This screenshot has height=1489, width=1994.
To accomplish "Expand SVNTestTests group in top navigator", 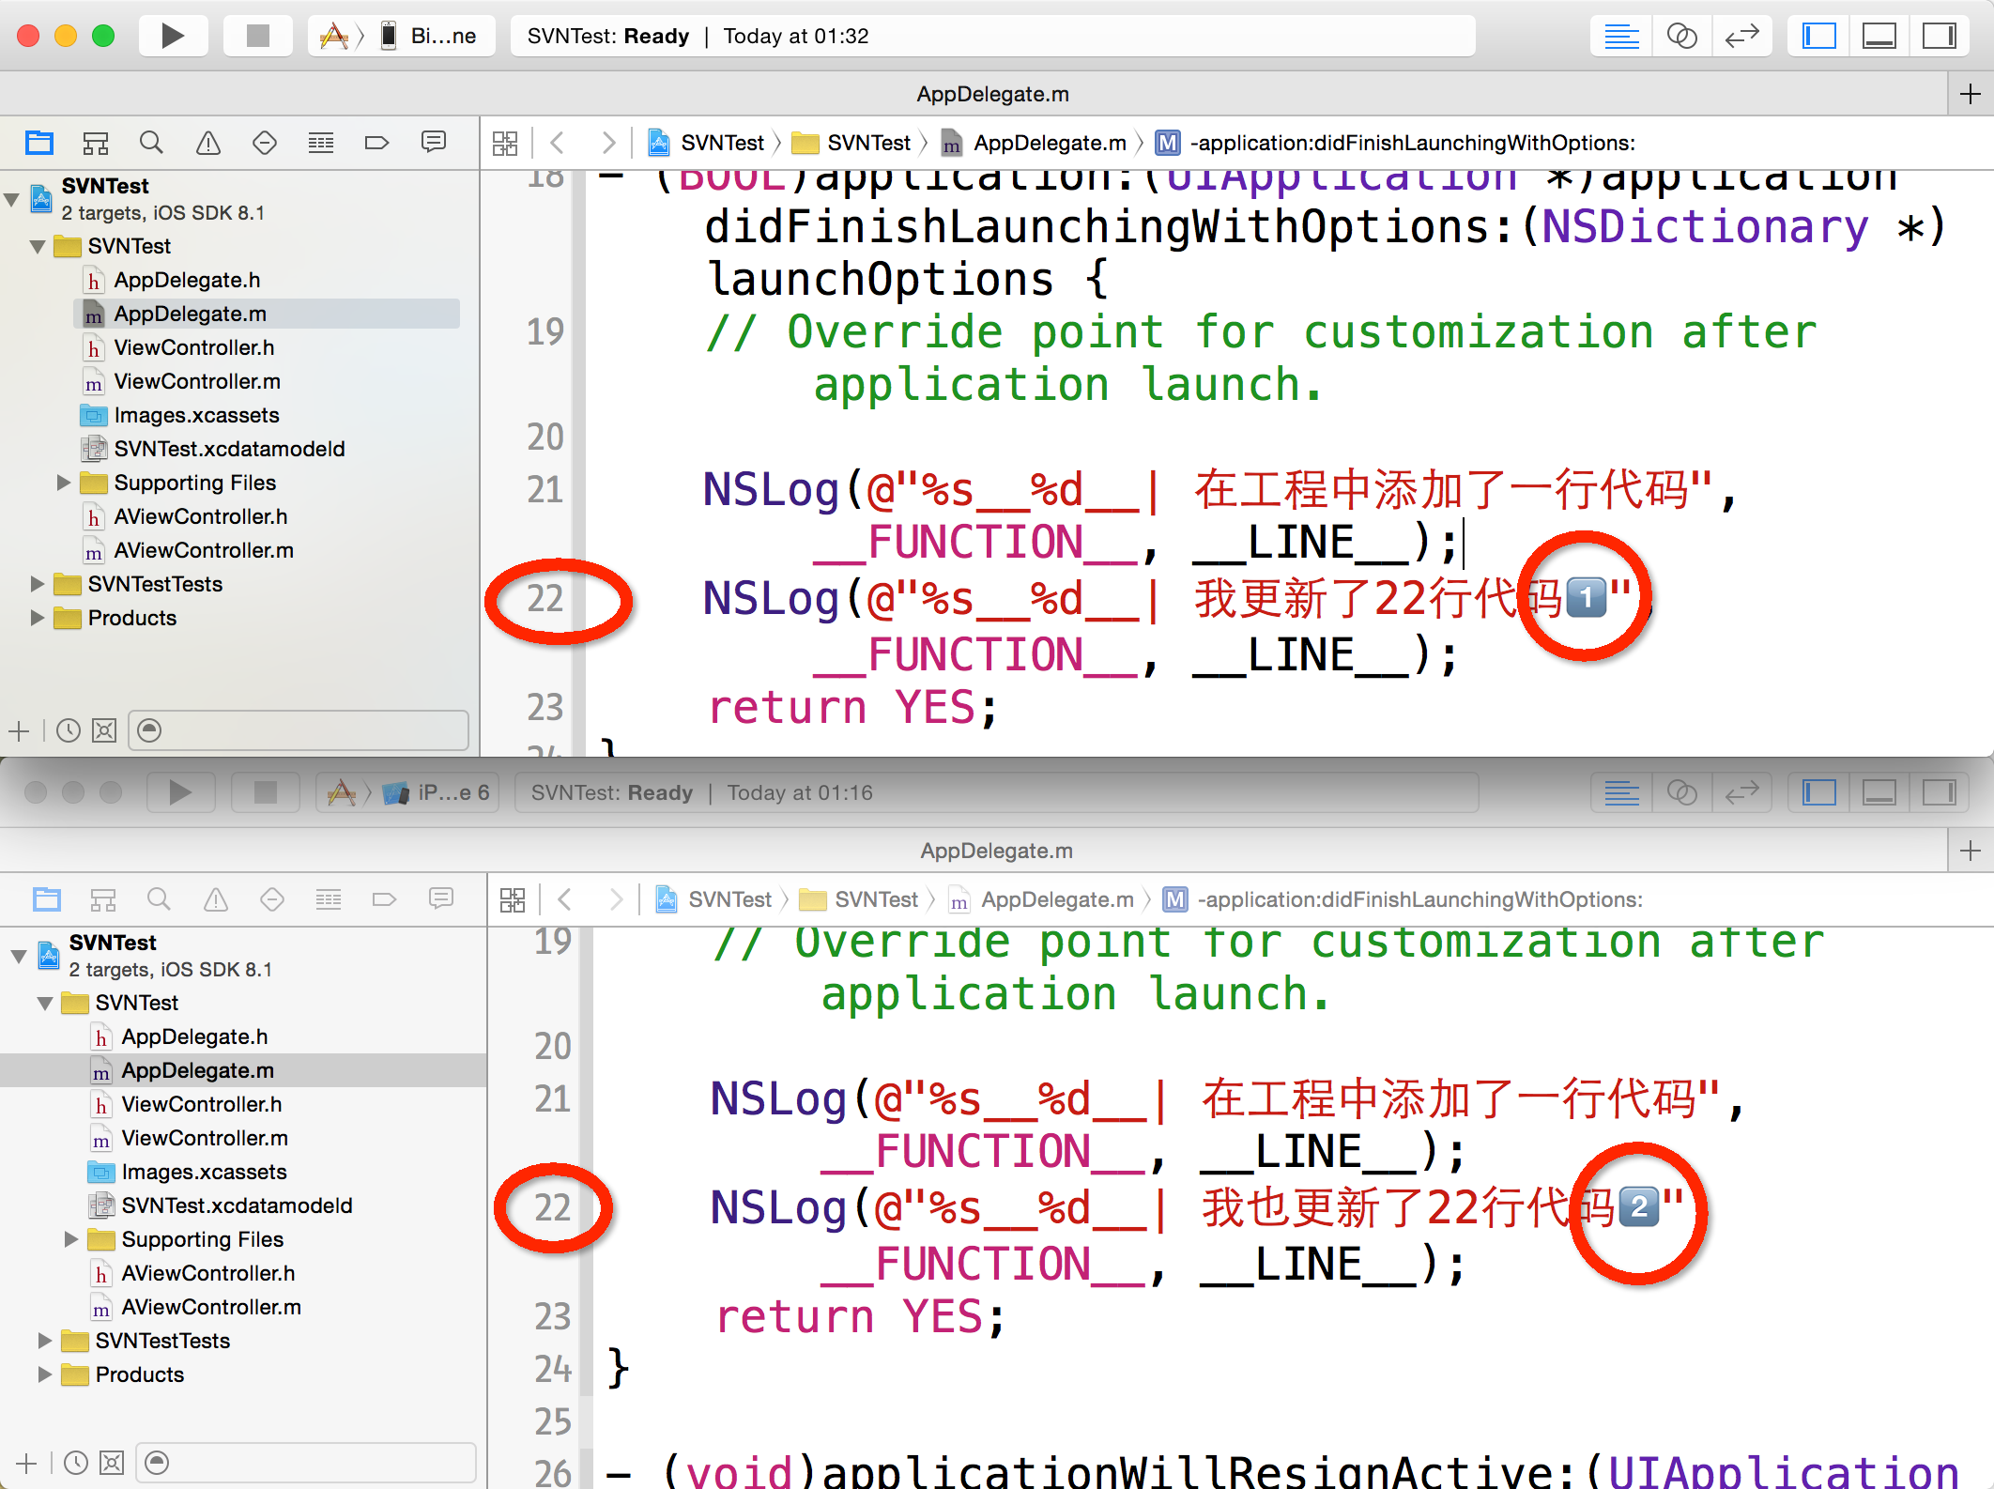I will [x=38, y=584].
